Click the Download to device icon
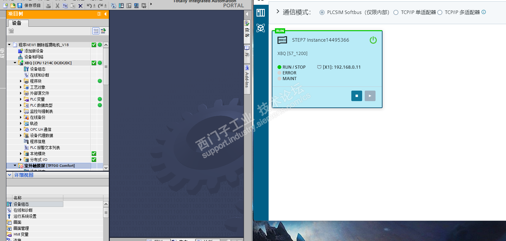This screenshot has height=241, width=506. [x=121, y=5]
